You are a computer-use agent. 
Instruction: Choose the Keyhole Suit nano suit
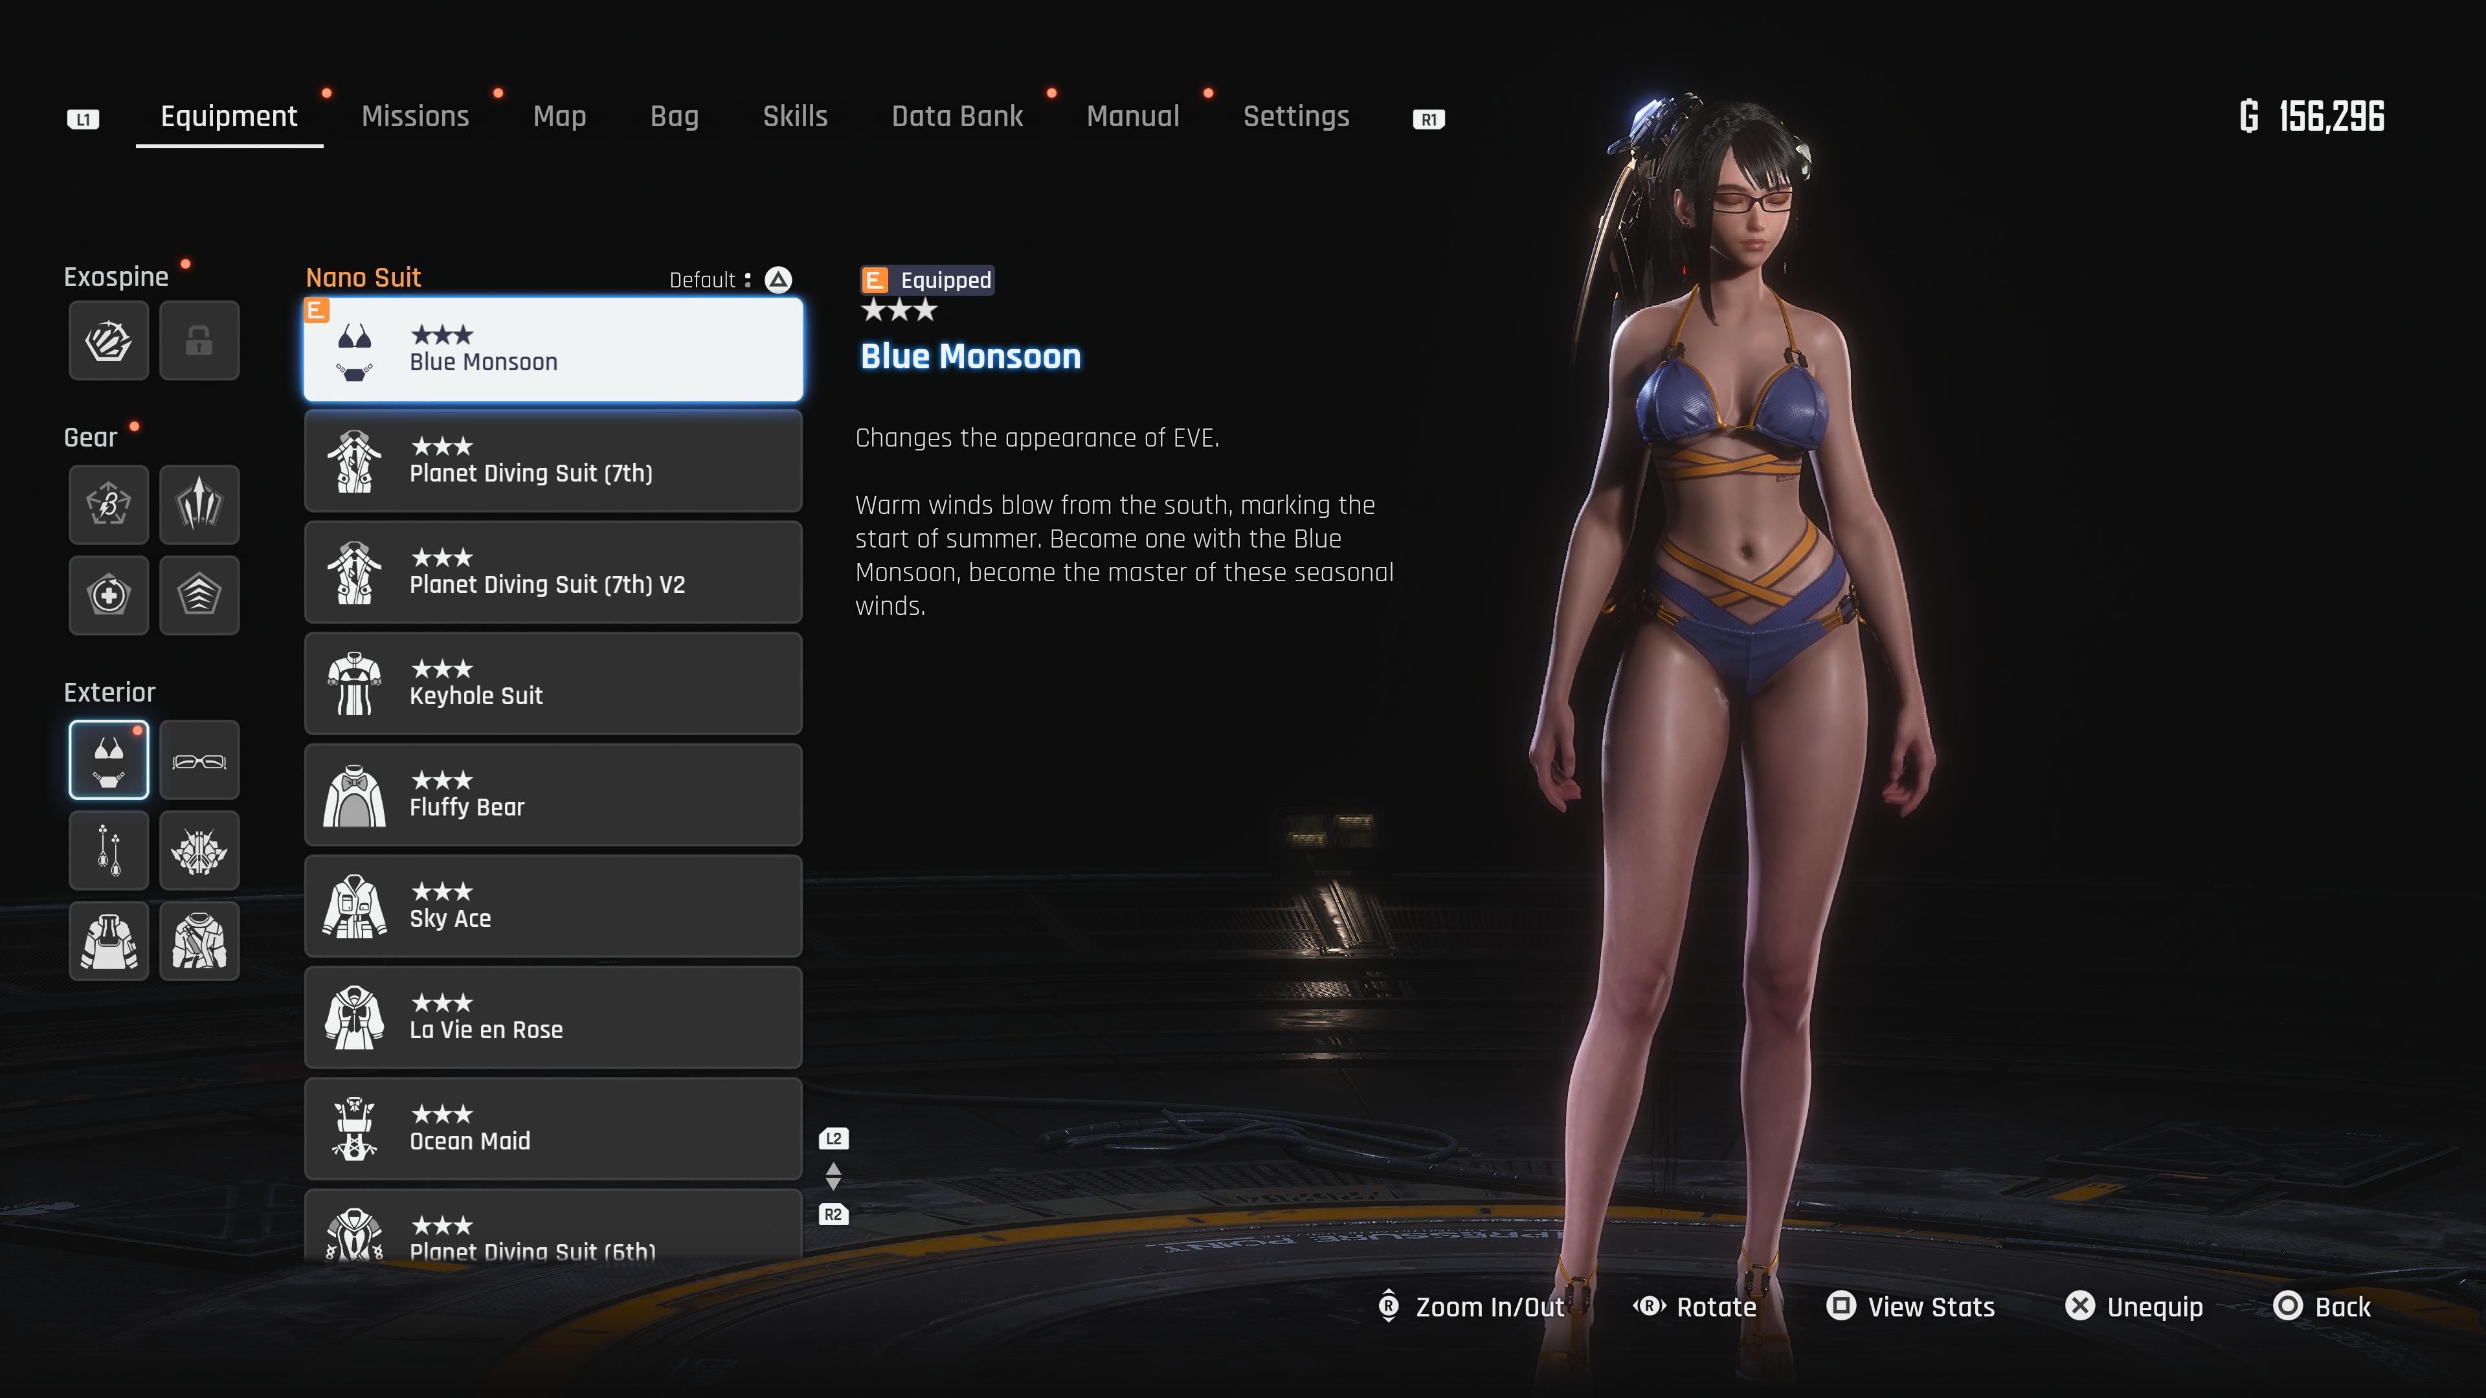click(x=553, y=683)
